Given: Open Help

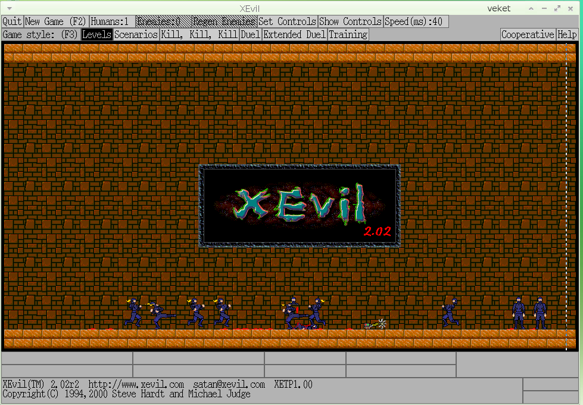Looking at the screenshot, I should point(567,34).
